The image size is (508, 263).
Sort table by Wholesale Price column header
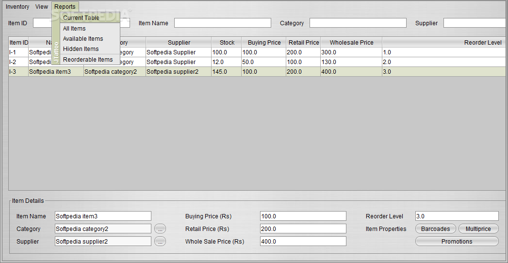point(351,42)
